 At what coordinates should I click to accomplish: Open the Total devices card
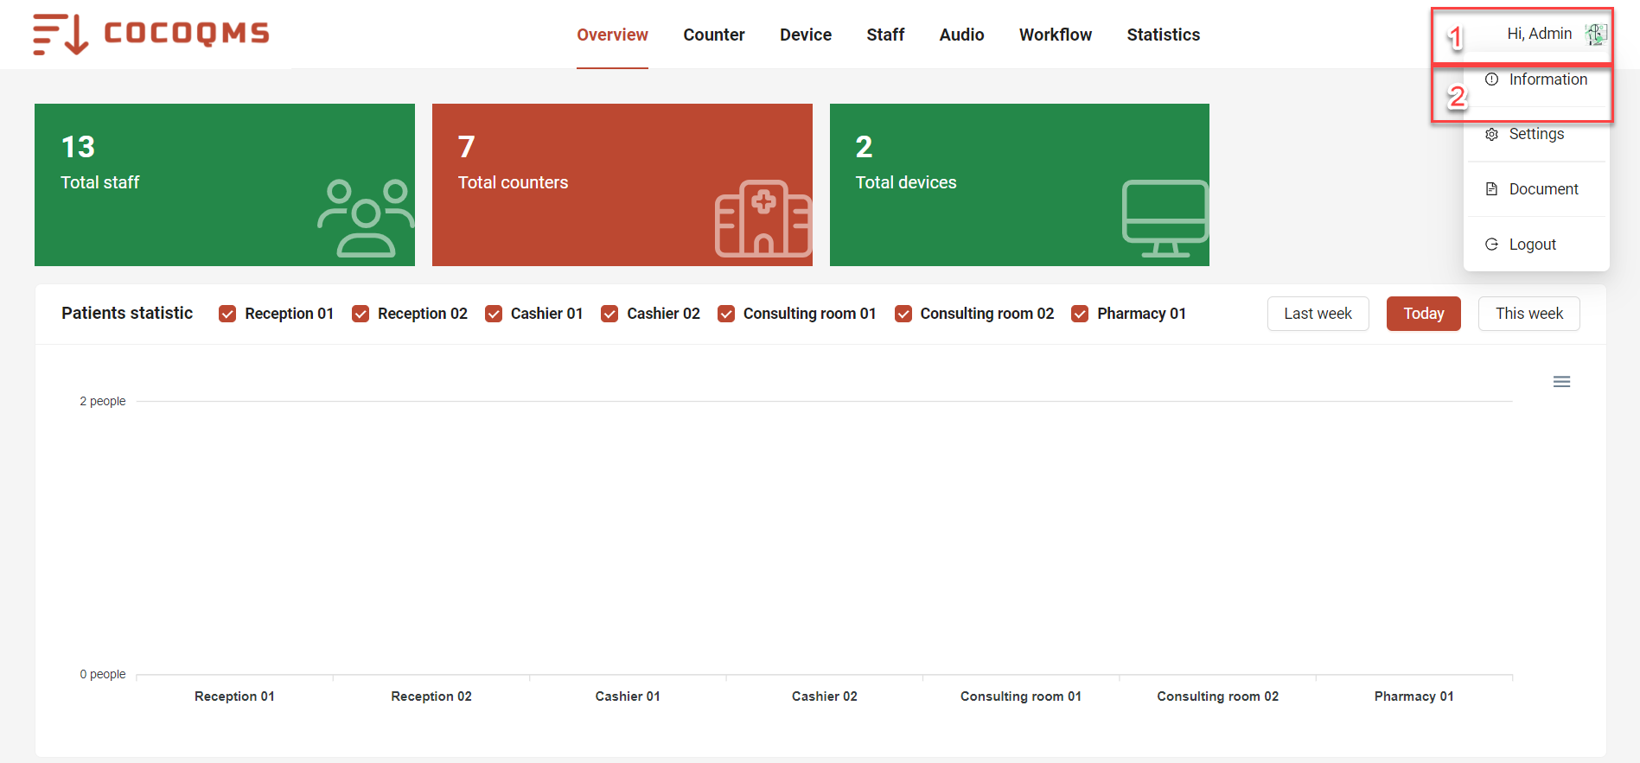click(x=1019, y=185)
